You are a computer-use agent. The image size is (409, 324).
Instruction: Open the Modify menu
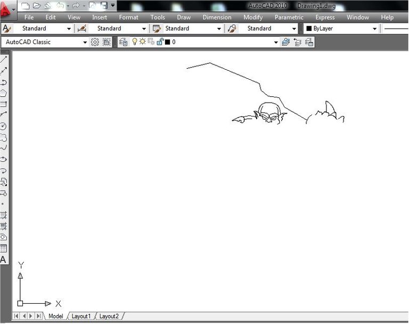point(253,17)
